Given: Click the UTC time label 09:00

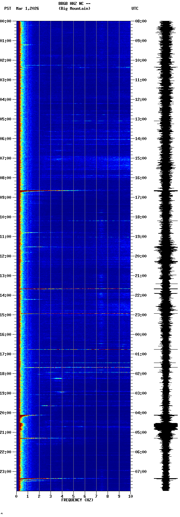Looking at the screenshot, I should click(141, 41).
